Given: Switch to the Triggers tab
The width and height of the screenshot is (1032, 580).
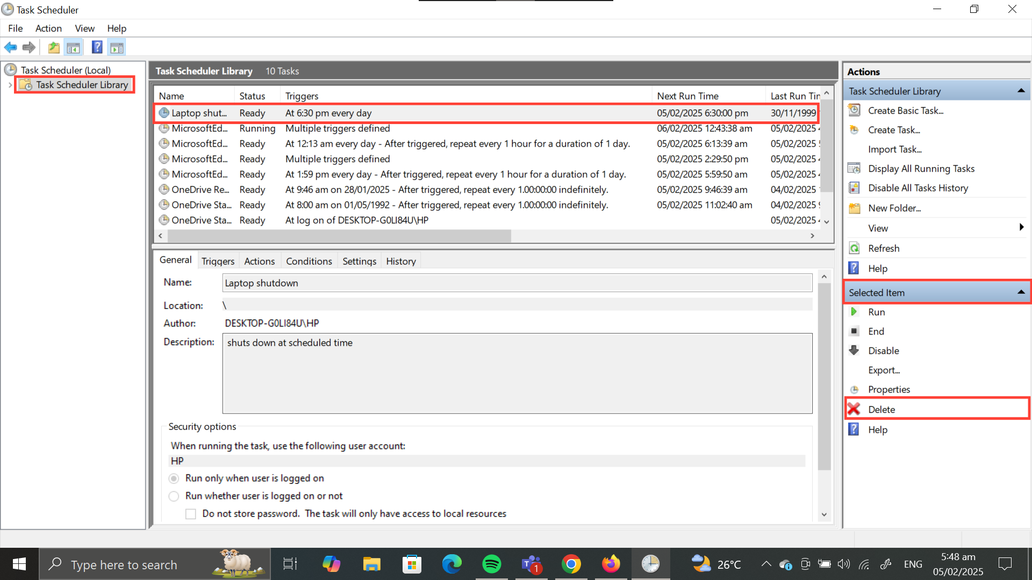Looking at the screenshot, I should [x=218, y=261].
